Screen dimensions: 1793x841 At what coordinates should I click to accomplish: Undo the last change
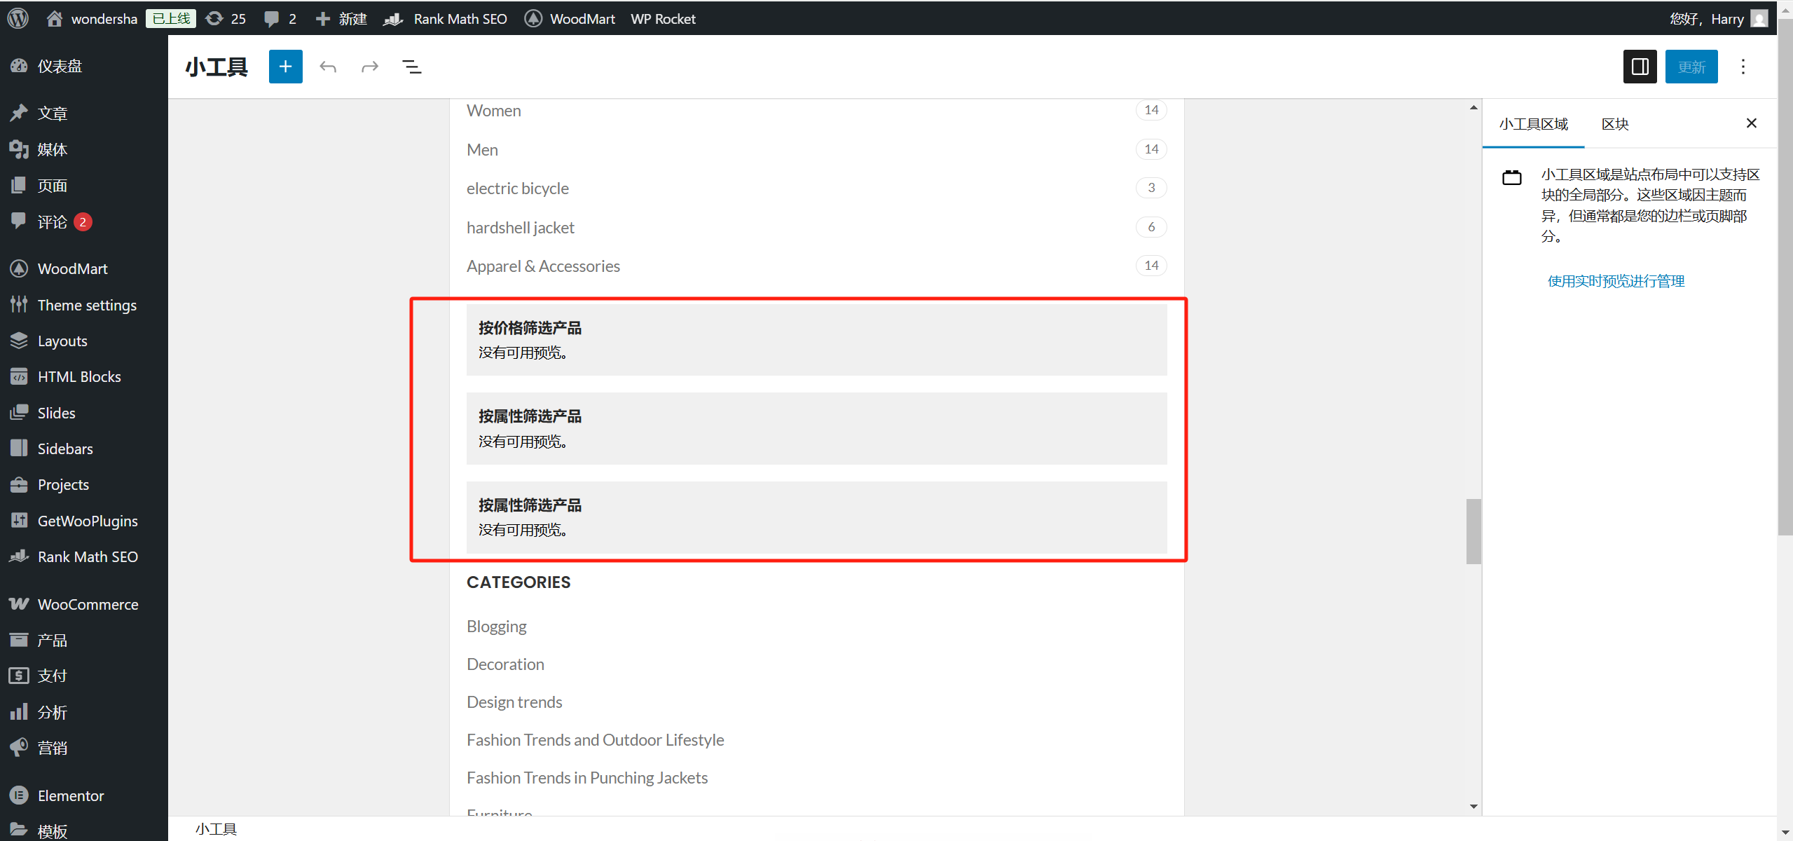pos(327,66)
